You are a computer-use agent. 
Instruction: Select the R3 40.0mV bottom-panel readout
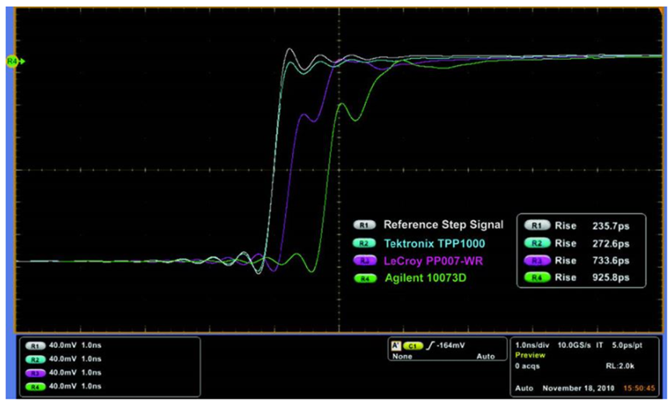(x=37, y=372)
